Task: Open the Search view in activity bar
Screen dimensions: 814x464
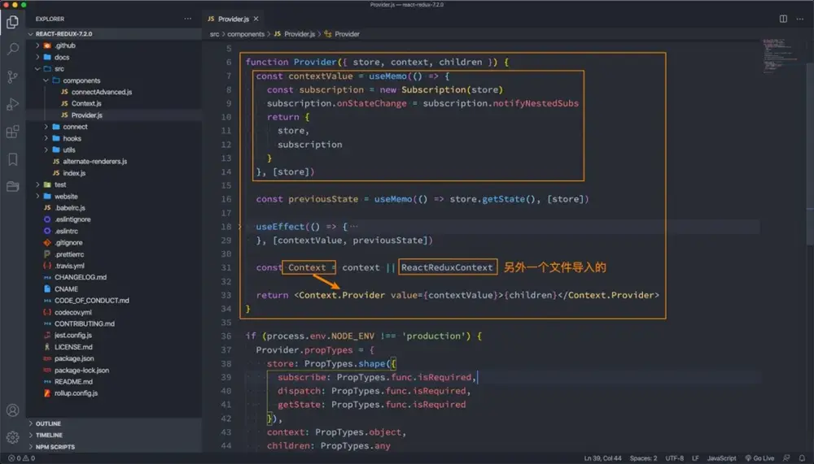Action: coord(12,50)
